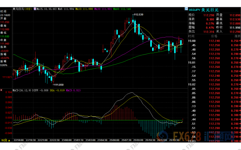
Task: Click the MACD(26,12,9) indicator label
Action: pyautogui.click(x=22, y=90)
